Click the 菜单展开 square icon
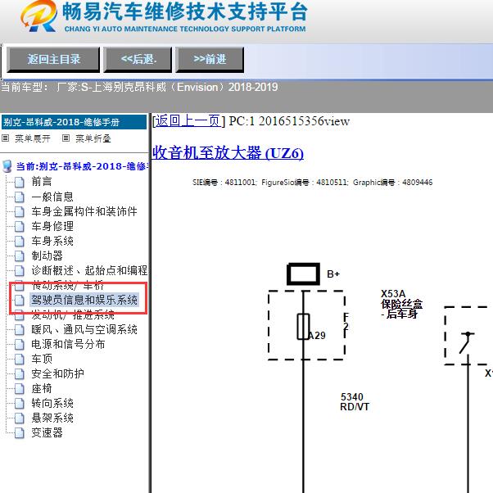Image resolution: width=493 pixels, height=493 pixels. tap(6, 138)
